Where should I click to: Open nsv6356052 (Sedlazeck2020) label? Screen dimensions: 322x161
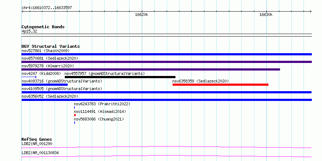pos(50,96)
